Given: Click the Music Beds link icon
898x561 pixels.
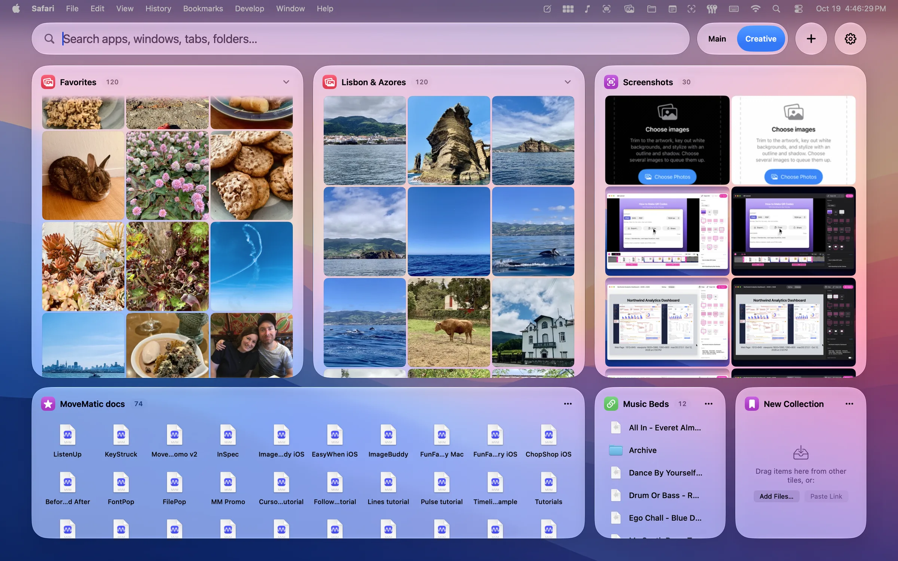Looking at the screenshot, I should [611, 404].
